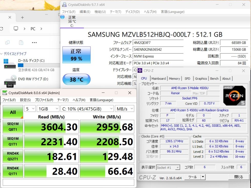The image size is (251, 188).
Task: Select the DVD RW drive (D:) icon
Action: (x=10, y=80)
